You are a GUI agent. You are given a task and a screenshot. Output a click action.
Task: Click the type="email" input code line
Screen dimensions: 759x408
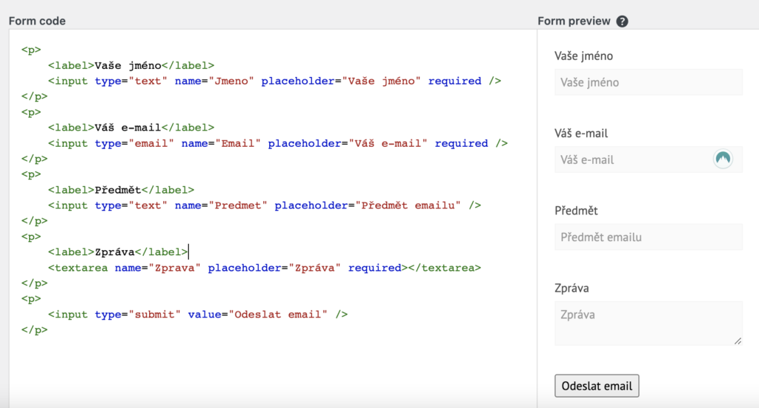(x=277, y=143)
